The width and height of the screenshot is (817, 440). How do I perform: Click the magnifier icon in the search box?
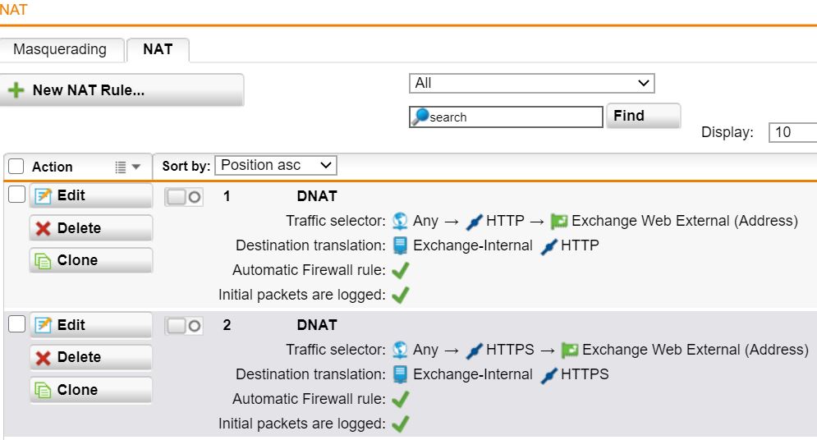point(420,117)
